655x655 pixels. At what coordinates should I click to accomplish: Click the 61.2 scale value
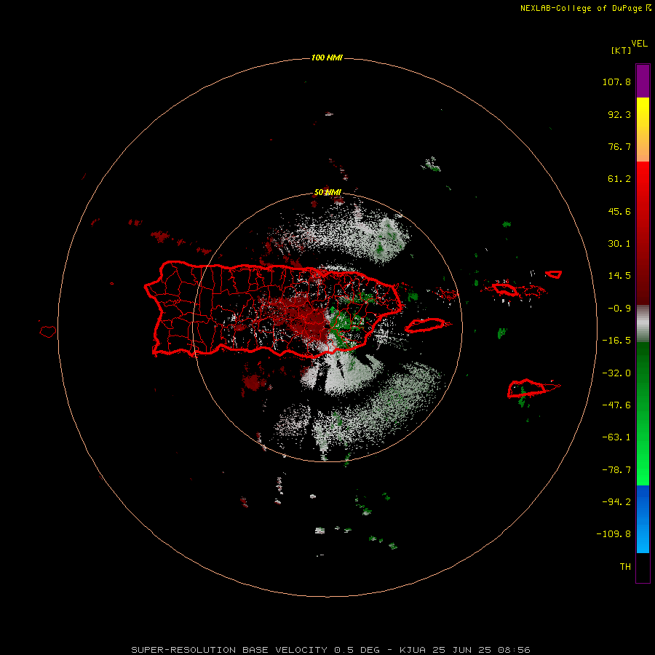tap(619, 179)
